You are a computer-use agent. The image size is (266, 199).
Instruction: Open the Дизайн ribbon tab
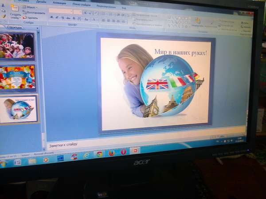pos(41,2)
